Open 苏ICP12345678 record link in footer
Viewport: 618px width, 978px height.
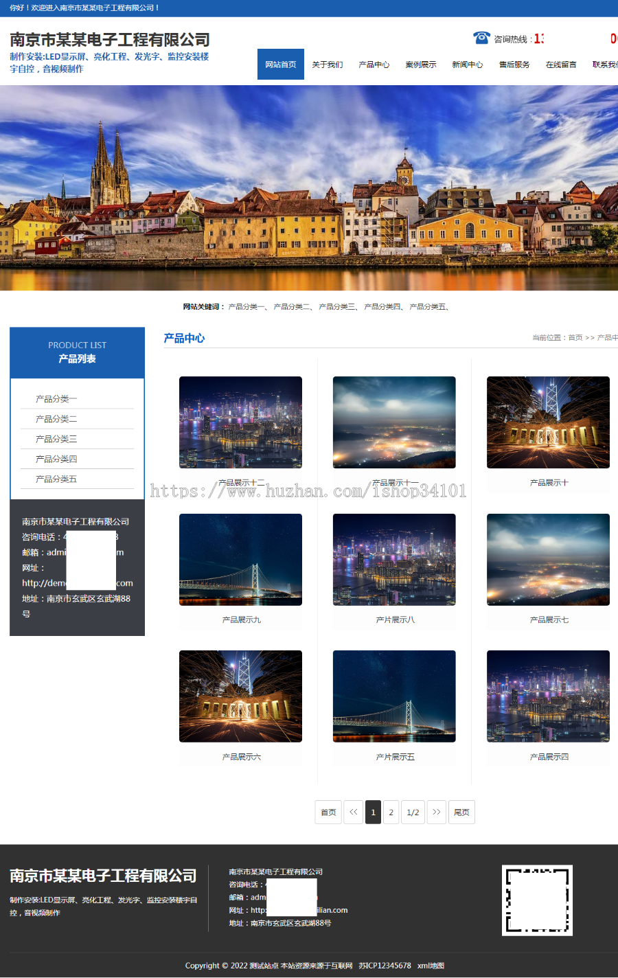point(385,966)
